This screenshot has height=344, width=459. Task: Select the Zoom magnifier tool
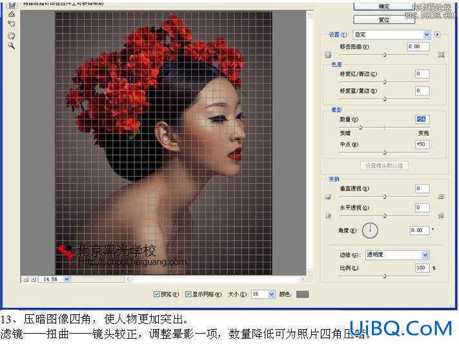pyautogui.click(x=12, y=46)
